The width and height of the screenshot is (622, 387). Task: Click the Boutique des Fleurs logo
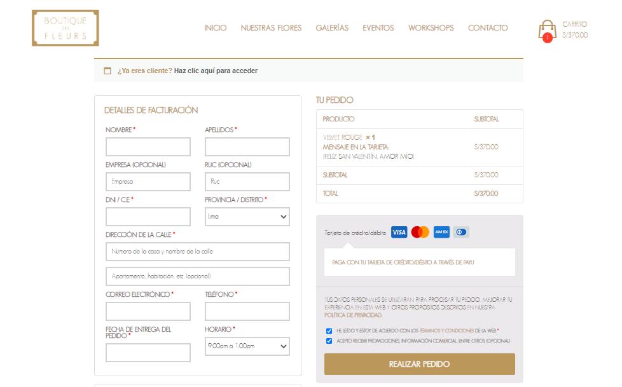pos(65,28)
